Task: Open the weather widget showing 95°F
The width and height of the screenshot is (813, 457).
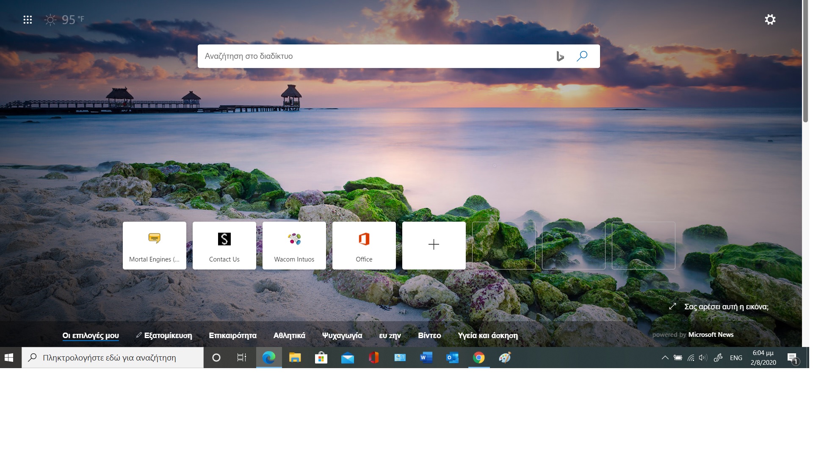Action: point(64,19)
